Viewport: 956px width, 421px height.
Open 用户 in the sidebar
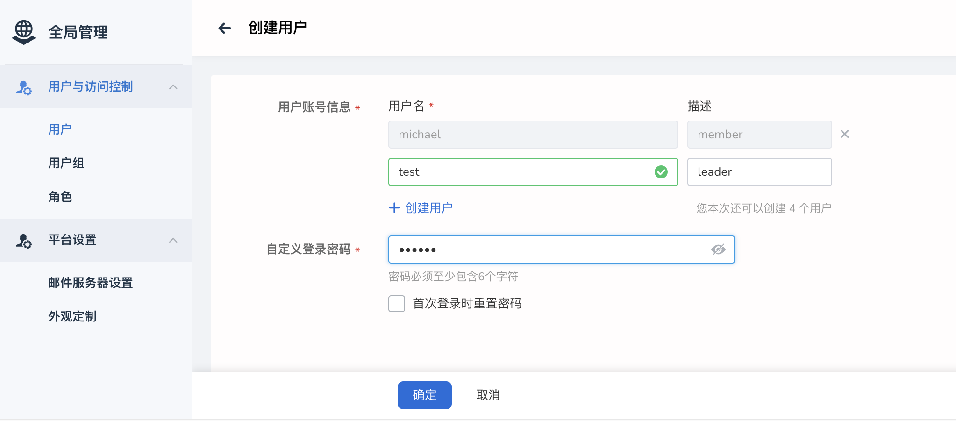point(60,129)
